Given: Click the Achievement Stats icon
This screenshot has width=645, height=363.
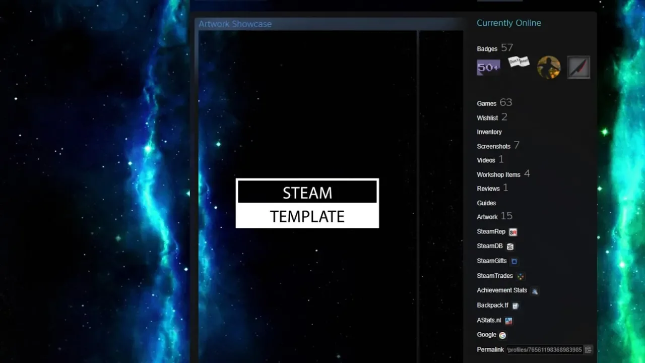Looking at the screenshot, I should pyautogui.click(x=535, y=291).
